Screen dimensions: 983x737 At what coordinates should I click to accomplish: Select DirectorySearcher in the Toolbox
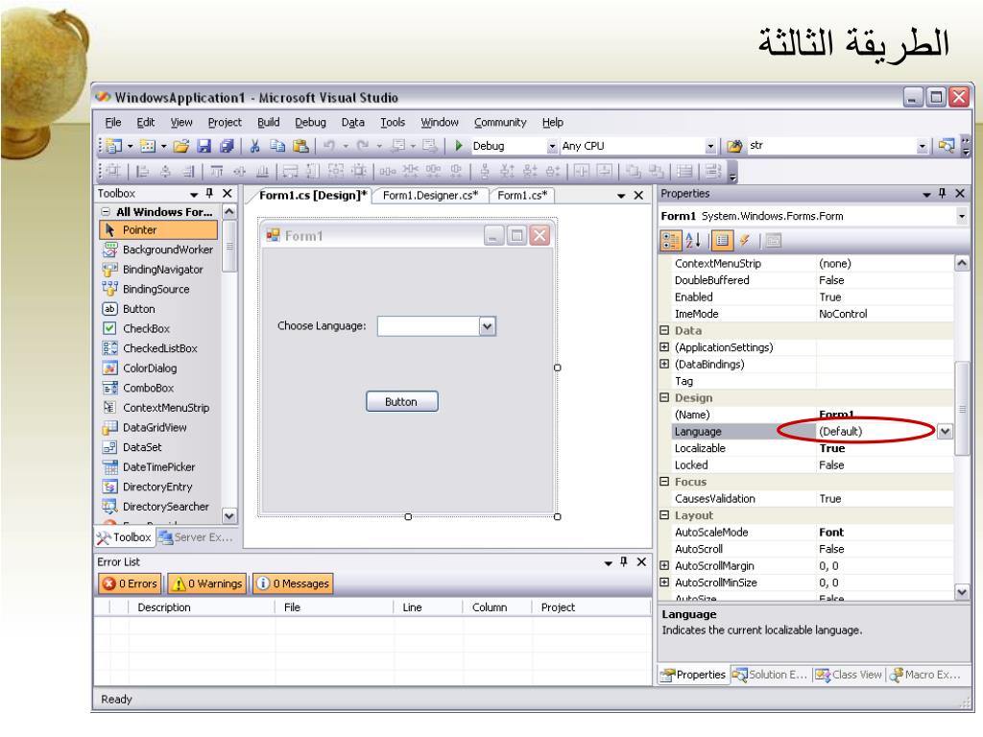point(158,507)
